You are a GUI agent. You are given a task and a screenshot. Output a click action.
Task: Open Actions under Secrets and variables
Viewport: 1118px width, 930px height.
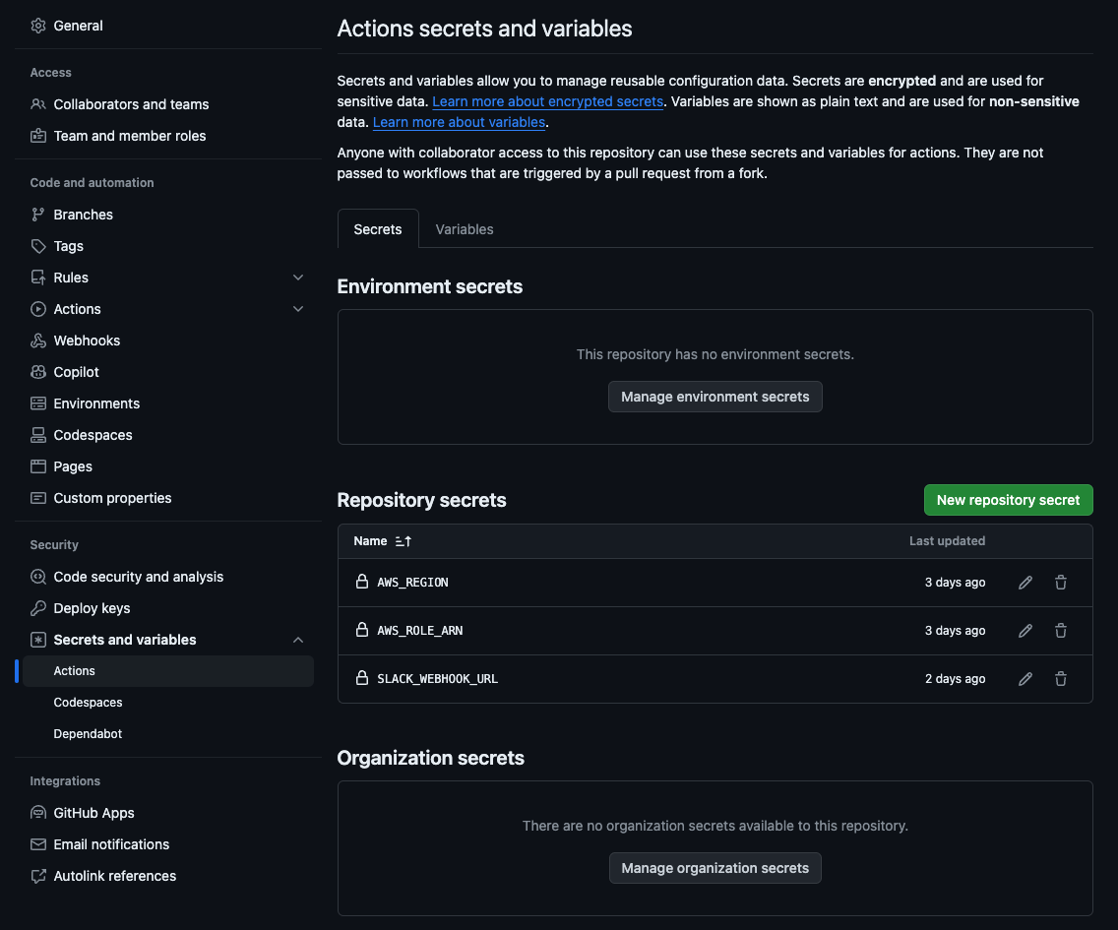(168, 671)
